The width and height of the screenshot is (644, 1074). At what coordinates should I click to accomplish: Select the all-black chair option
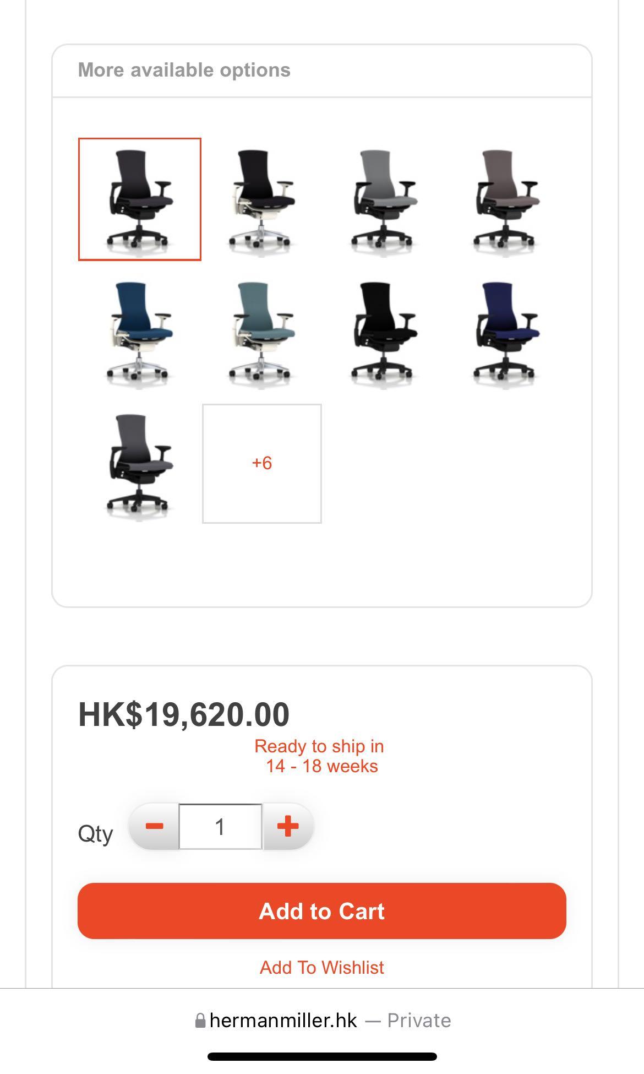(x=384, y=332)
